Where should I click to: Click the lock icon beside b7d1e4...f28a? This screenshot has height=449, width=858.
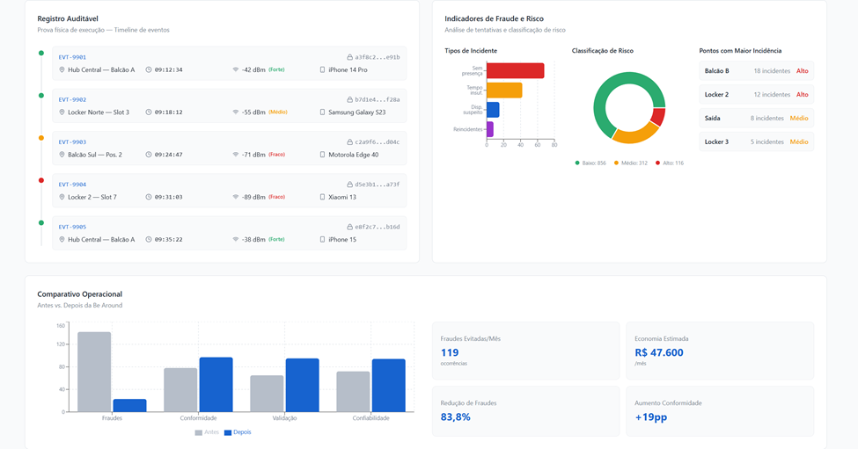pos(349,99)
